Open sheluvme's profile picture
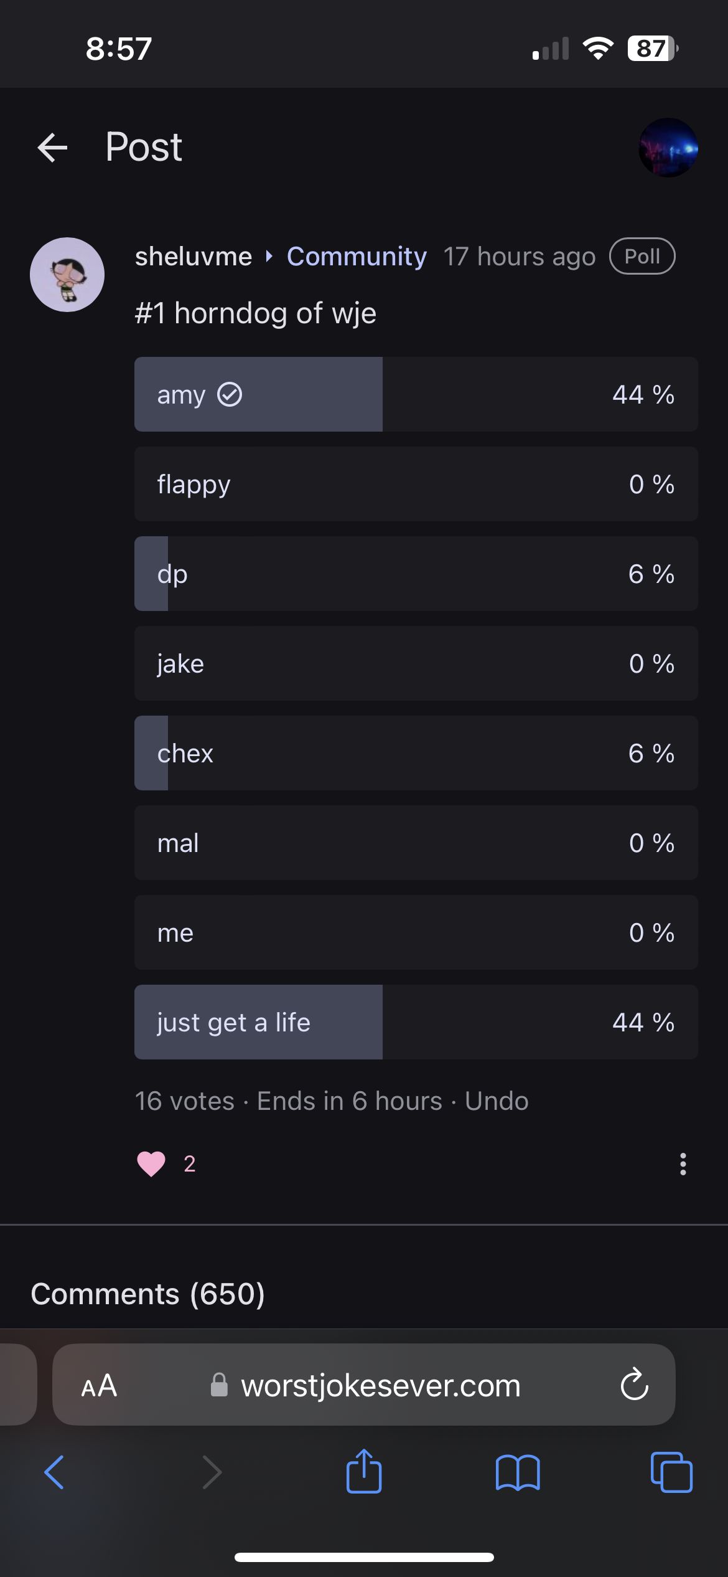Screen dimensions: 728x1577 (67, 275)
